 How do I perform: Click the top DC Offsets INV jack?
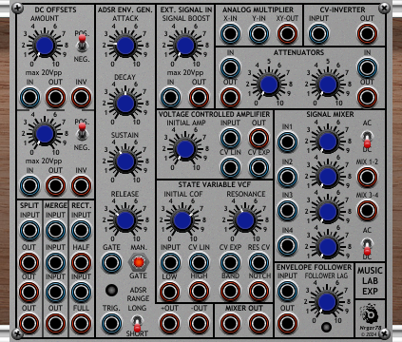(81, 97)
